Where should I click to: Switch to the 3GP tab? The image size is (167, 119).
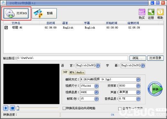click(x=65, y=72)
